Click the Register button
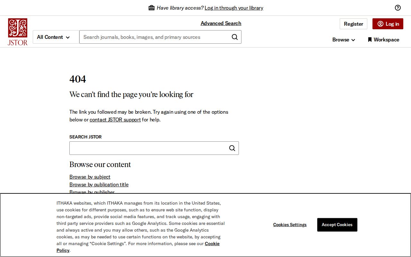Viewport: 411px width, 257px height. 353,24
